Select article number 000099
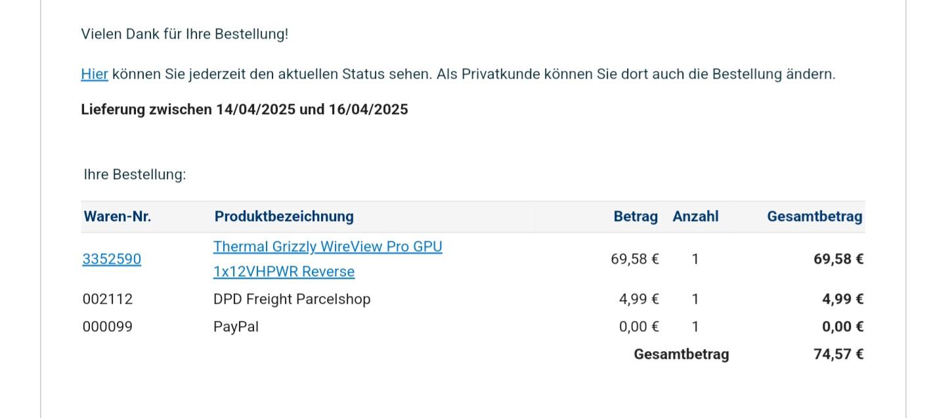 108,327
